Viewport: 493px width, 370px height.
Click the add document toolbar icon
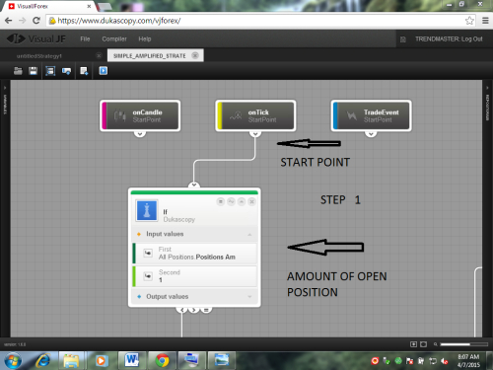coord(84,71)
